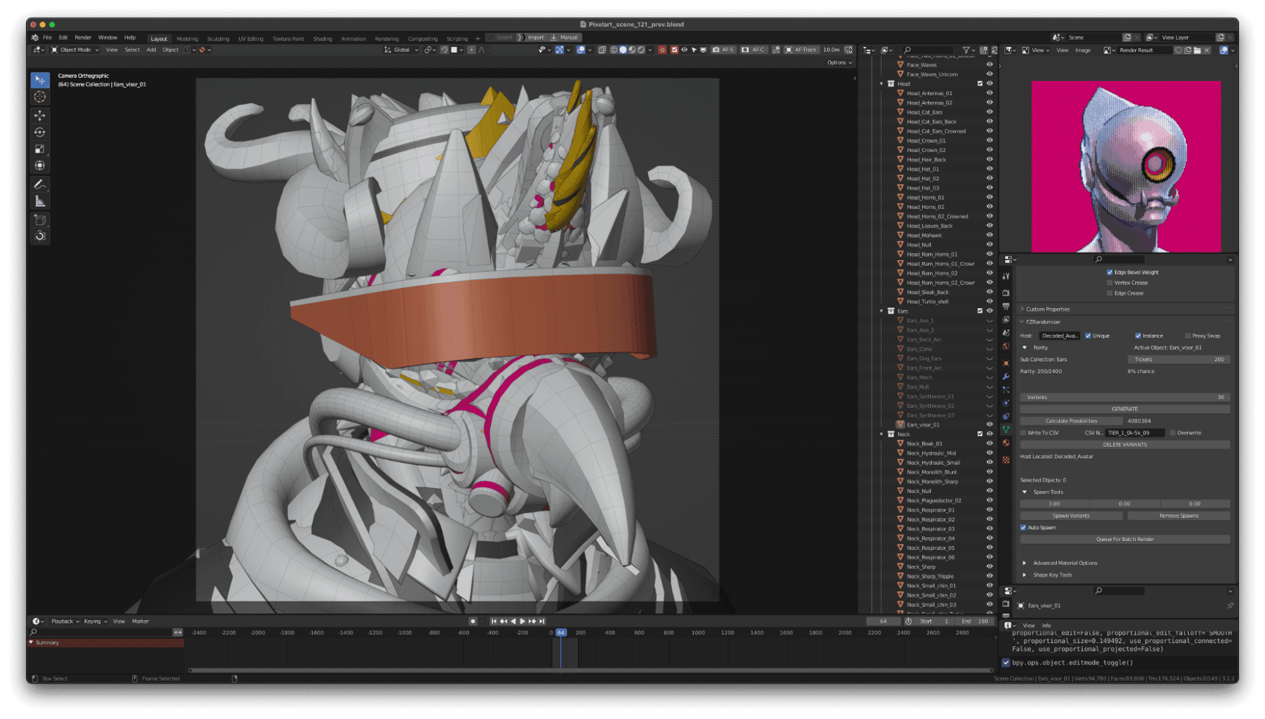Open the Object Mode dropdown

[x=75, y=50]
